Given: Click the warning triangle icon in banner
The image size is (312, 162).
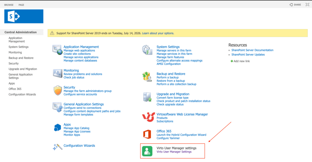Looking at the screenshot, I should (52, 33).
